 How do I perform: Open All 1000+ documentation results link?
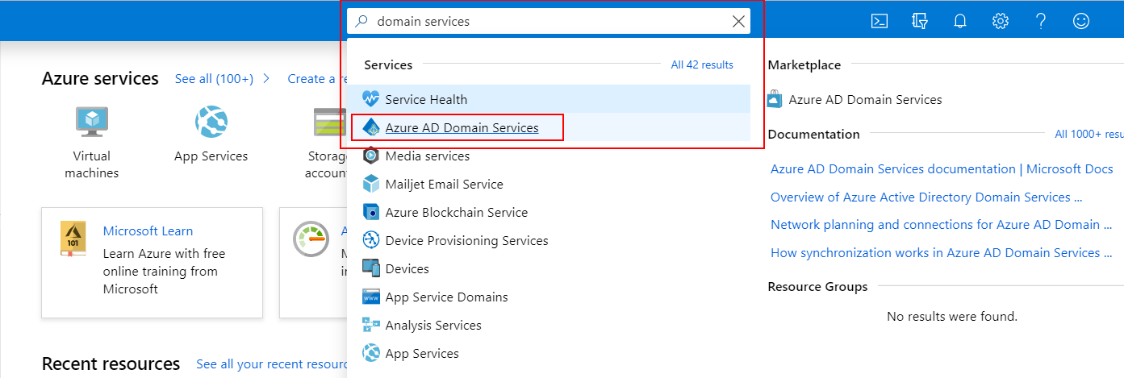[1089, 134]
